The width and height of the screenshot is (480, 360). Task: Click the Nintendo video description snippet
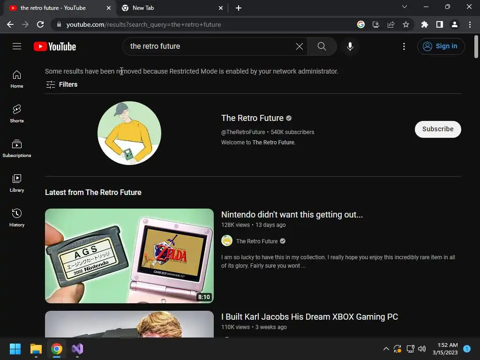point(338,262)
